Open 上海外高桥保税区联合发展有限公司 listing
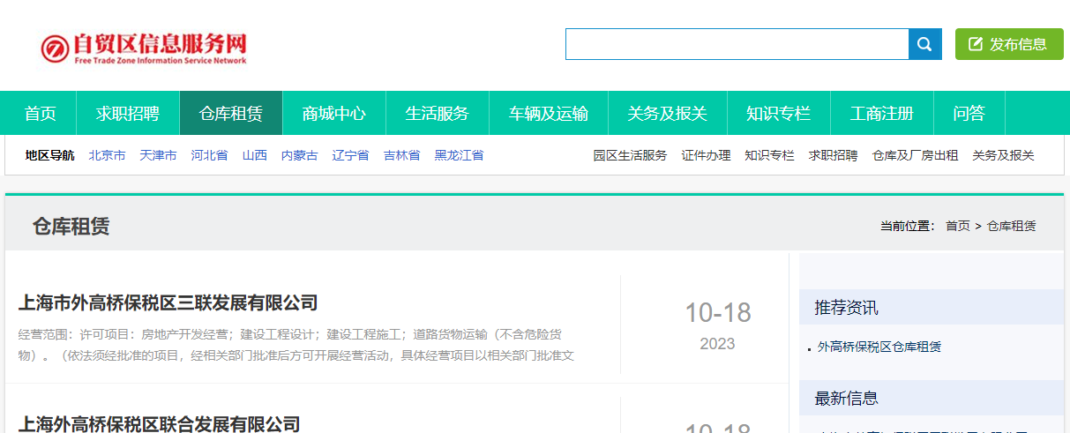This screenshot has height=433, width=1070. pos(159,424)
